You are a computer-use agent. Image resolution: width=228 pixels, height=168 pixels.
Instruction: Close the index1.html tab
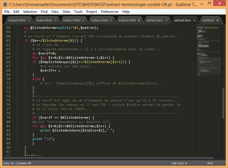(x=83, y=21)
